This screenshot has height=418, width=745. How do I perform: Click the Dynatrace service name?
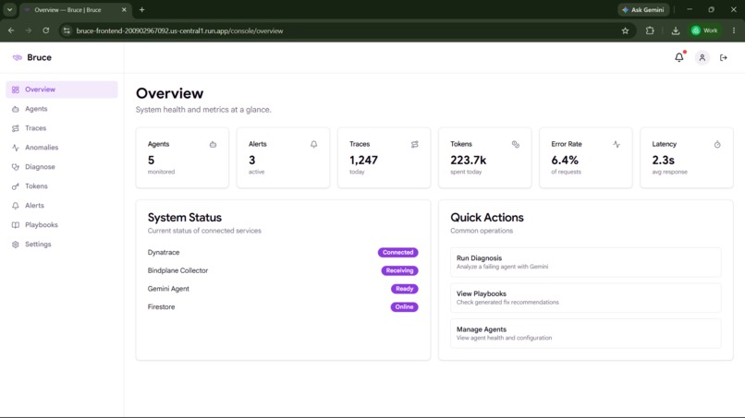(164, 253)
